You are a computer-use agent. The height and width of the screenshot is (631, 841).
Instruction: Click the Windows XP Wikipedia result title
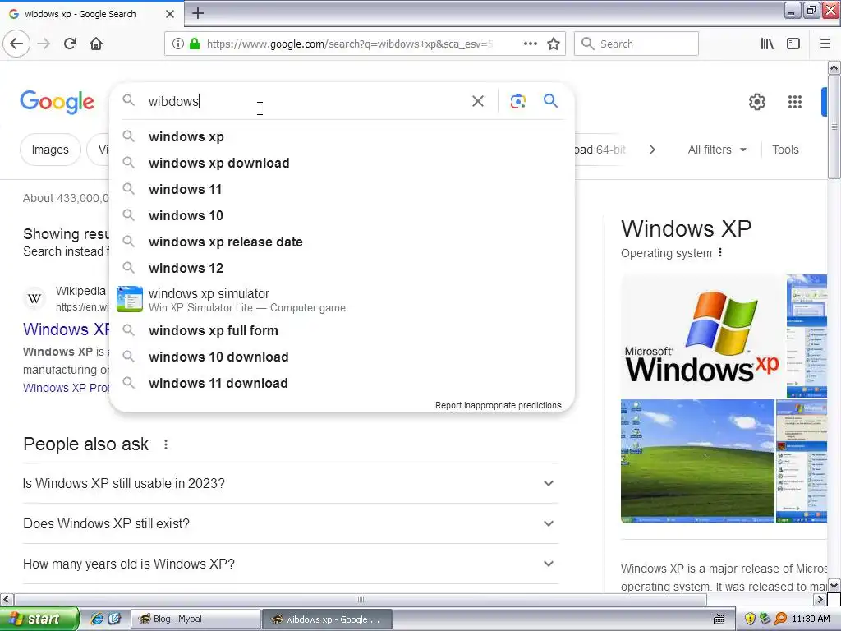pos(66,329)
